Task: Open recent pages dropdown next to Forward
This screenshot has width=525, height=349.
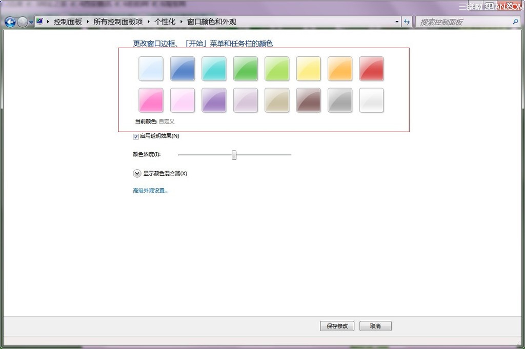Action: (x=31, y=23)
